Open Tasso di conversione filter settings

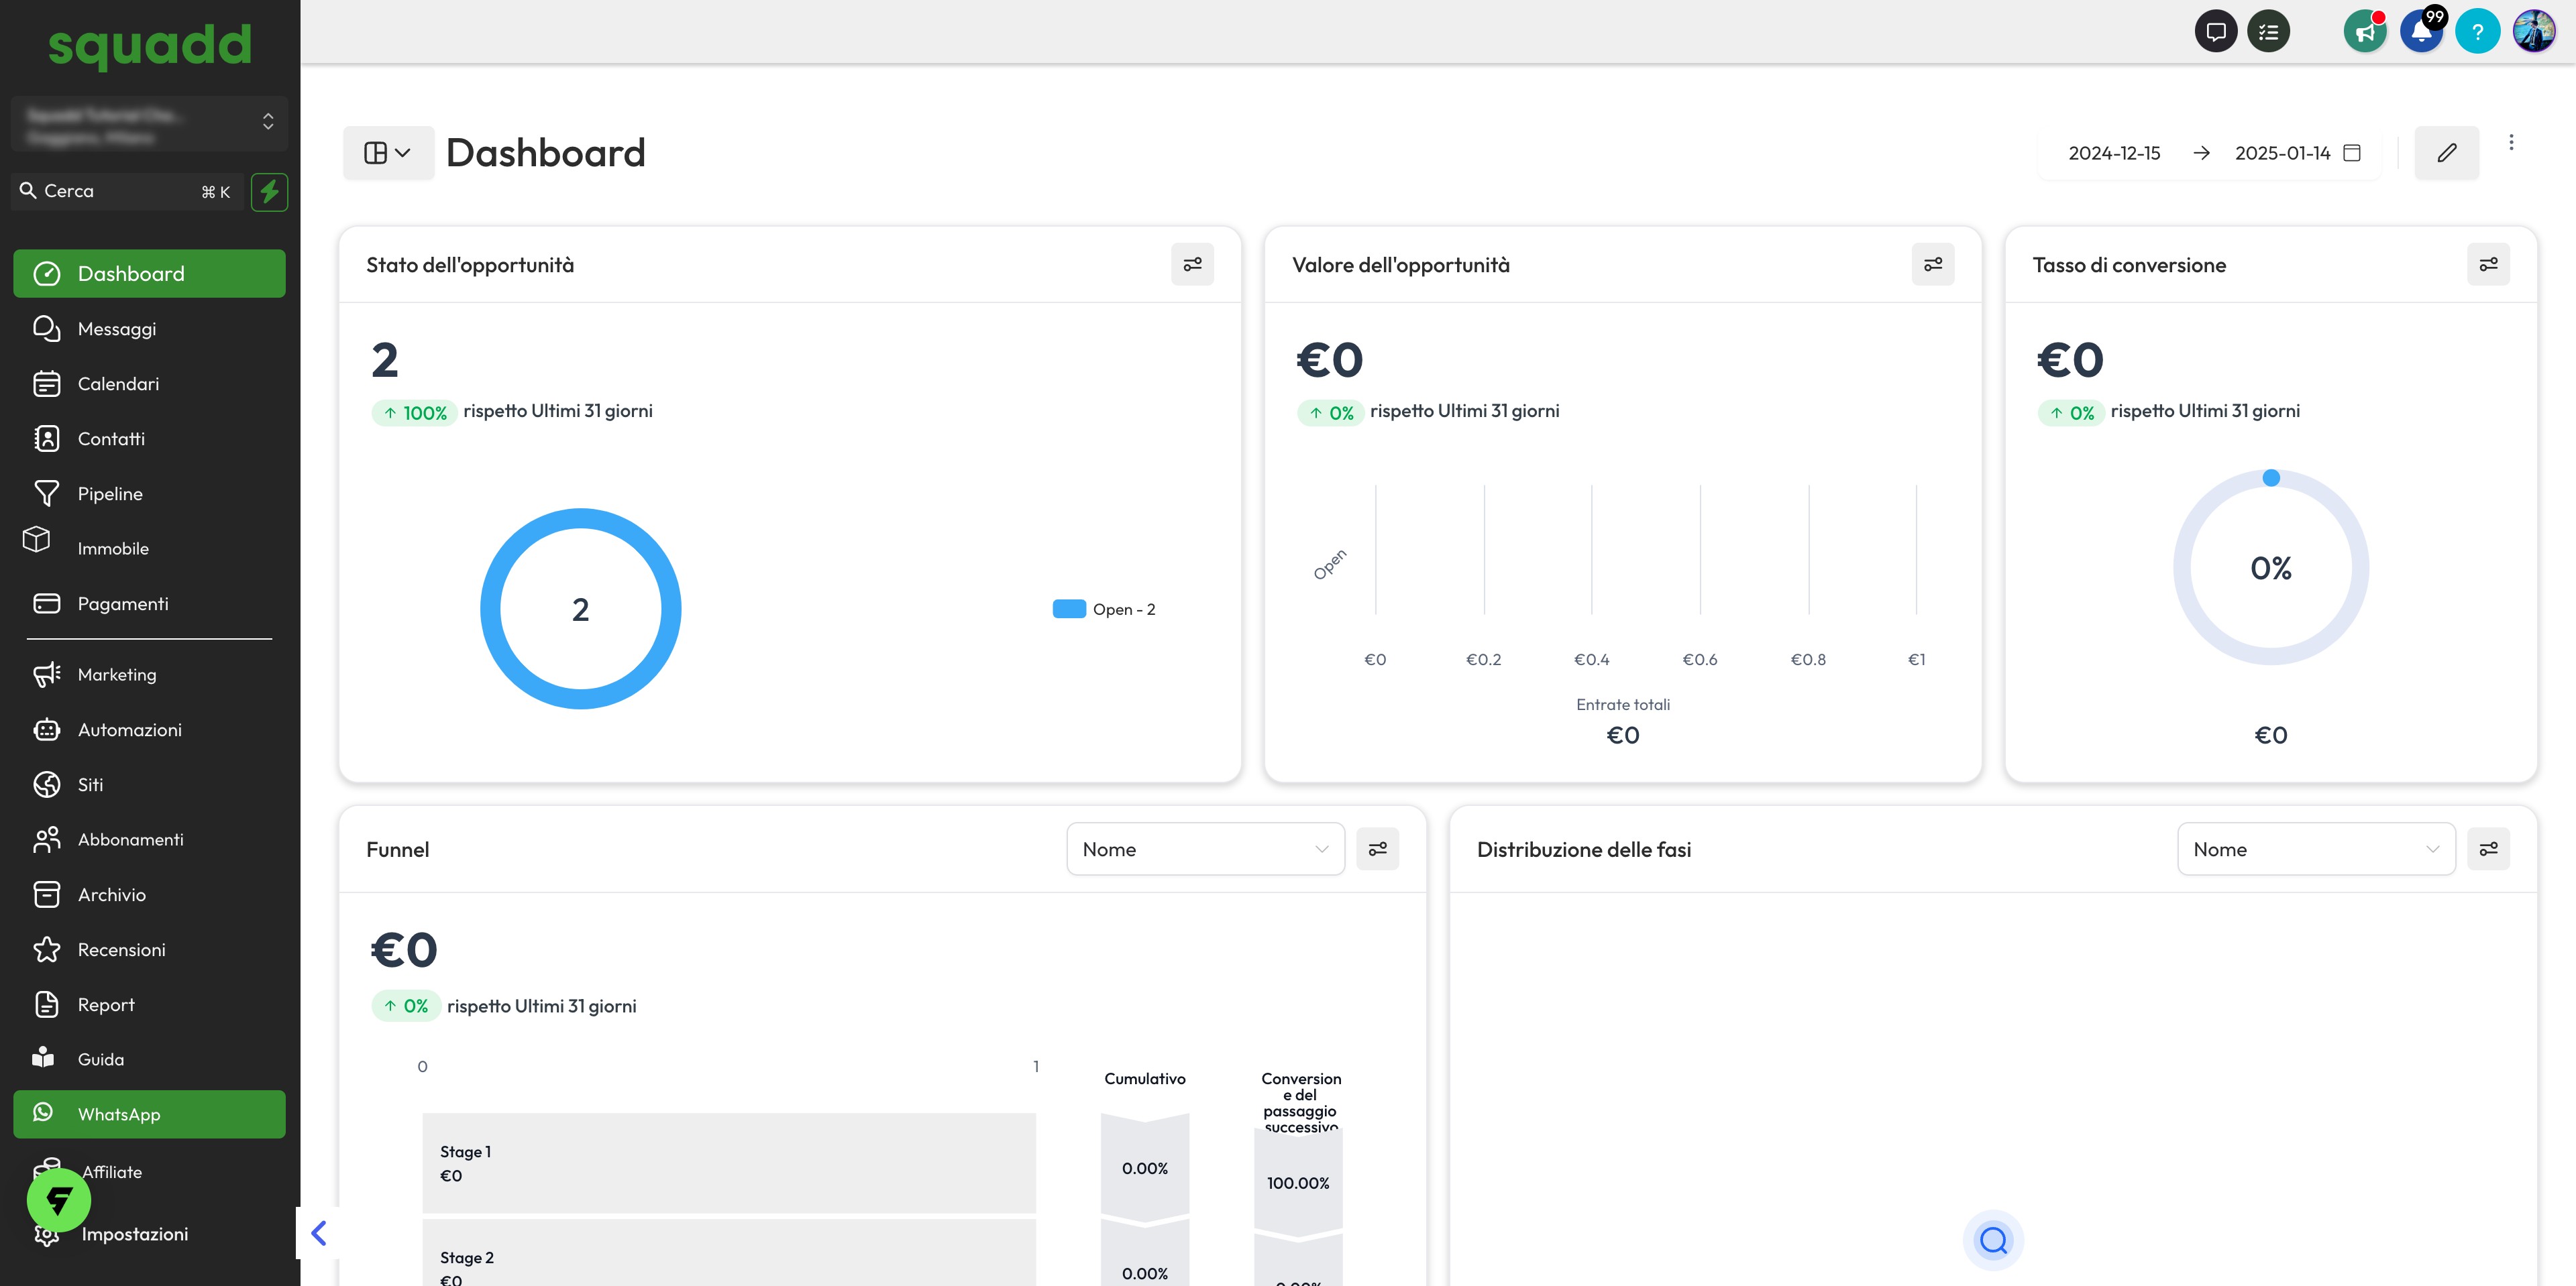click(x=2488, y=265)
